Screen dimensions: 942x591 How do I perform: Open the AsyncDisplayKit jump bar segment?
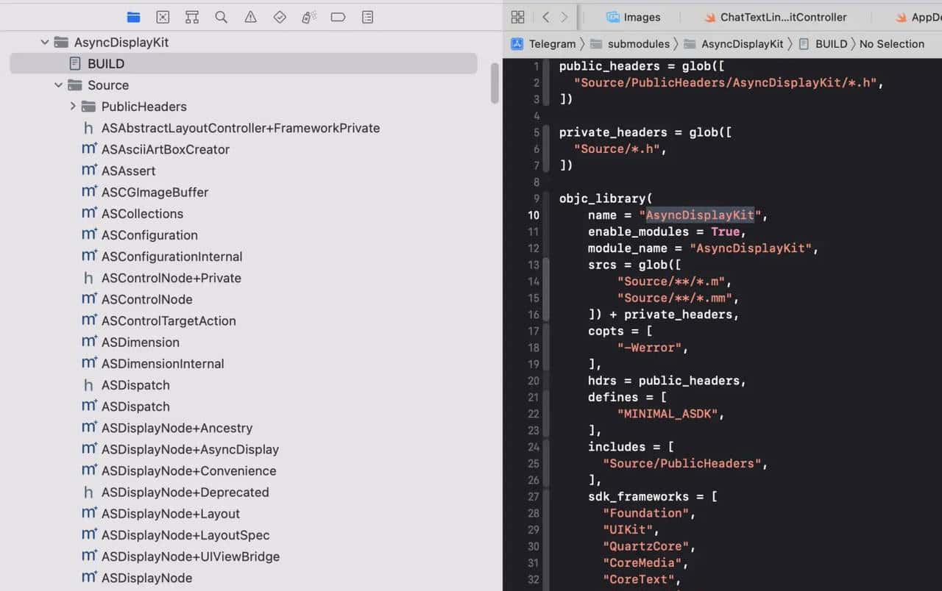pyautogui.click(x=743, y=44)
